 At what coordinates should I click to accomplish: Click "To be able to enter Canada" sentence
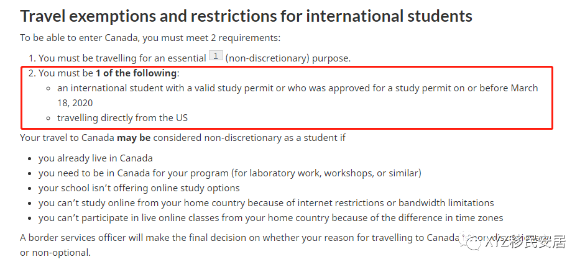[x=150, y=38]
